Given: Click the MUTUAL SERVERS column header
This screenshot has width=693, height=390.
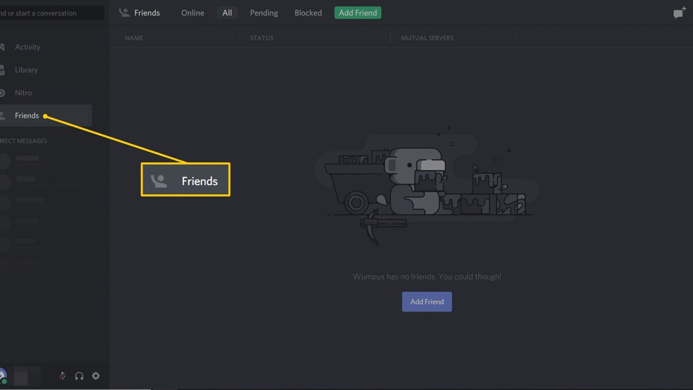Looking at the screenshot, I should pos(427,38).
